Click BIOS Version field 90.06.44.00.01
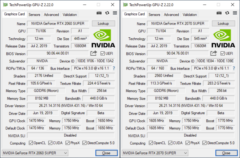Viewport: 240px width, 158px height. (x=58, y=53)
